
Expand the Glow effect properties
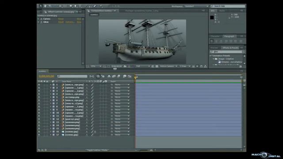tap(38, 22)
